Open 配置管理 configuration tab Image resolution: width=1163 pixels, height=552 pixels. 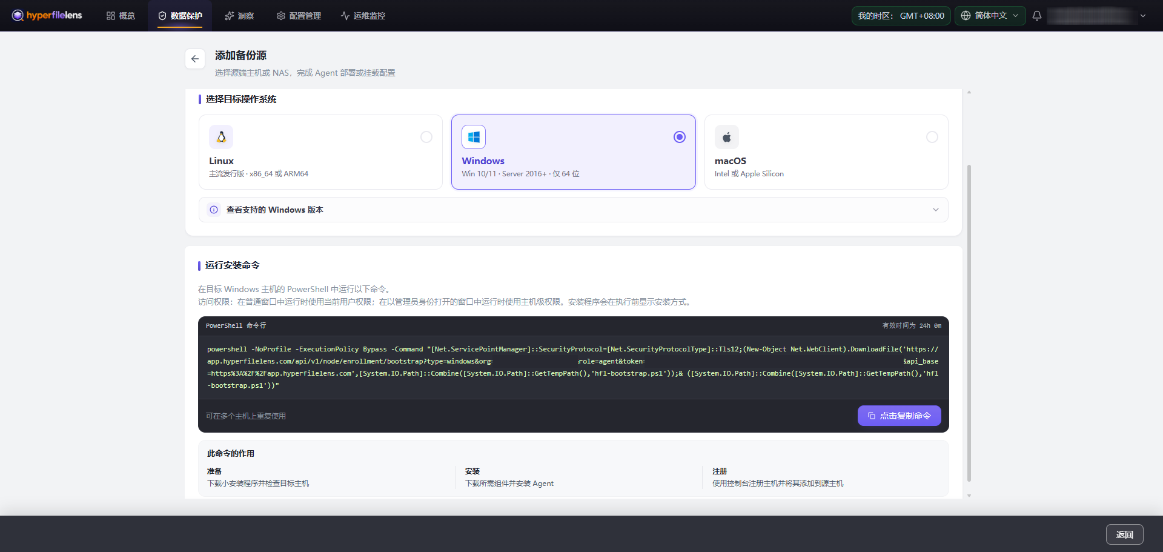coord(299,16)
